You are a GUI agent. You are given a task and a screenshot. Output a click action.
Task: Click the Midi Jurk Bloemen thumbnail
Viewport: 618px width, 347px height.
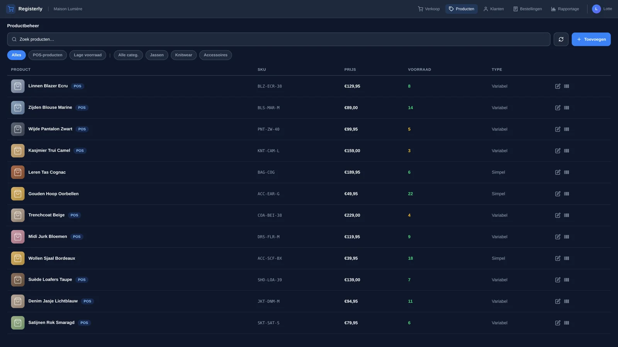tap(18, 237)
